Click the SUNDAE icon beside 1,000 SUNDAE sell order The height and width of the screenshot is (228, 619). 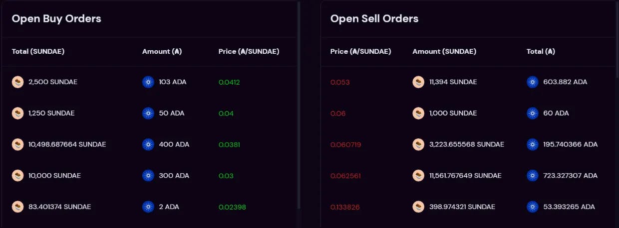click(418, 114)
